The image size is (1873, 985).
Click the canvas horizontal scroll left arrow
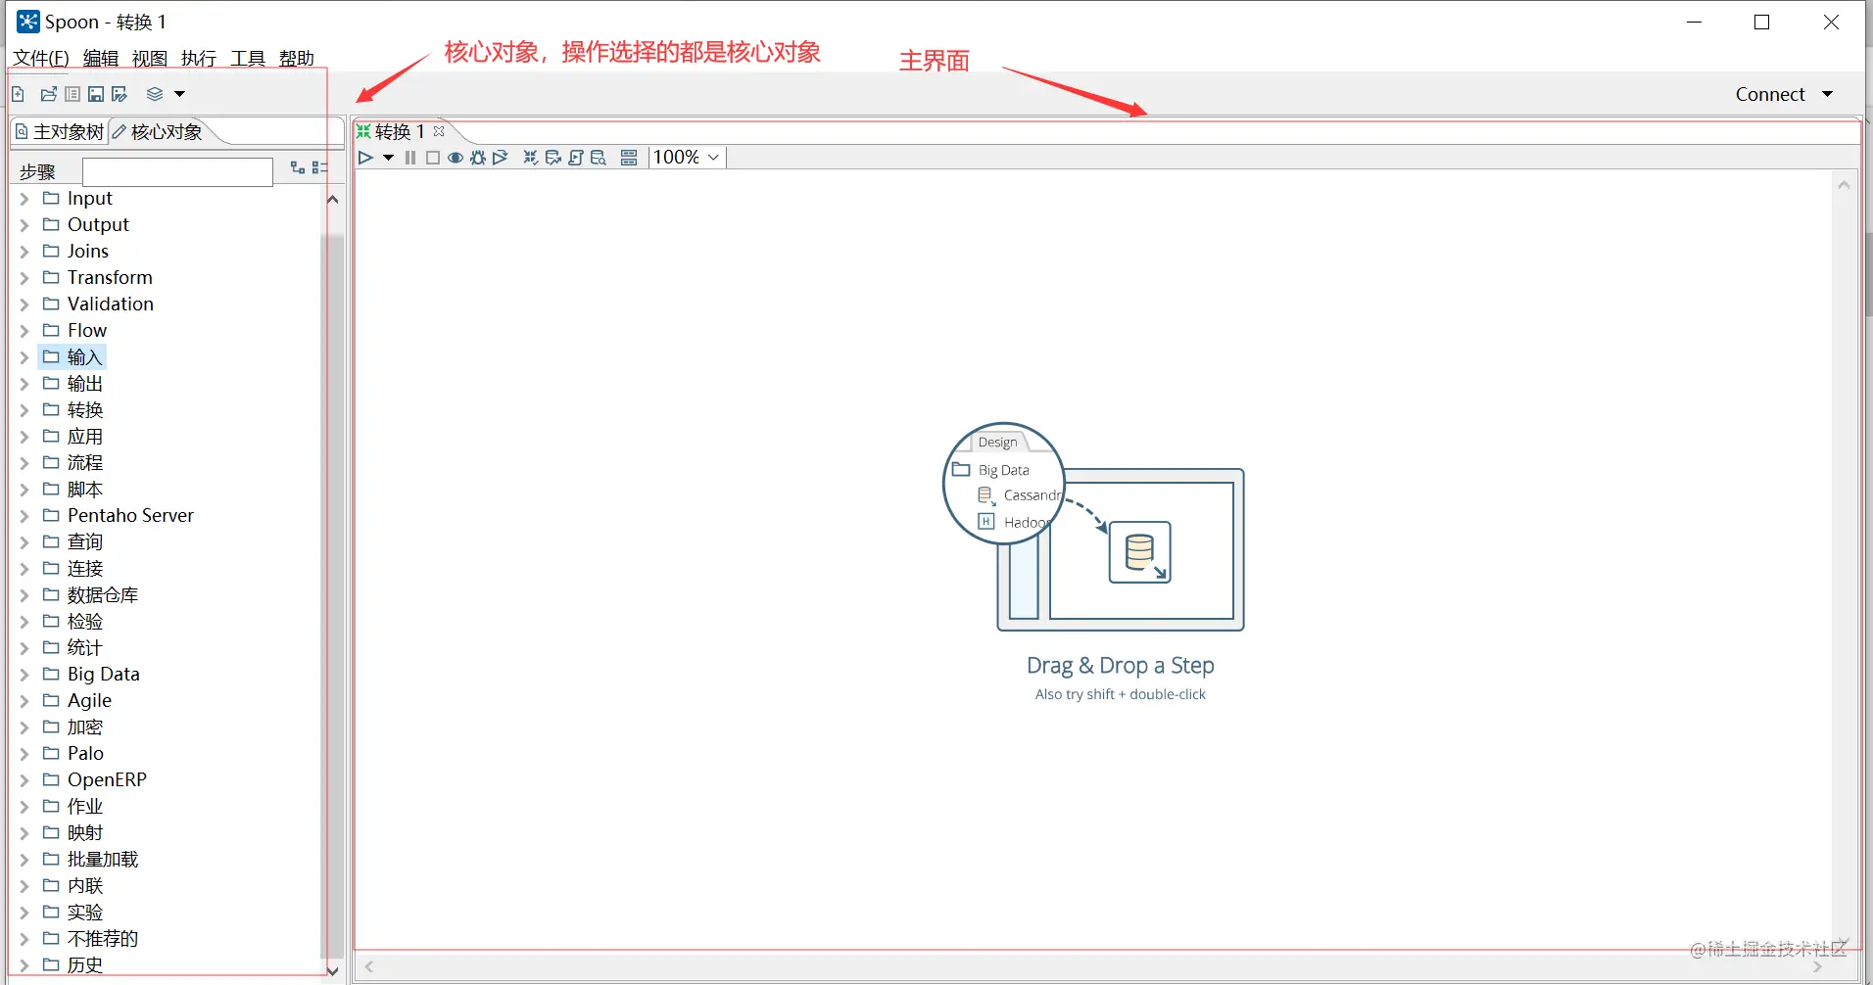click(x=369, y=967)
